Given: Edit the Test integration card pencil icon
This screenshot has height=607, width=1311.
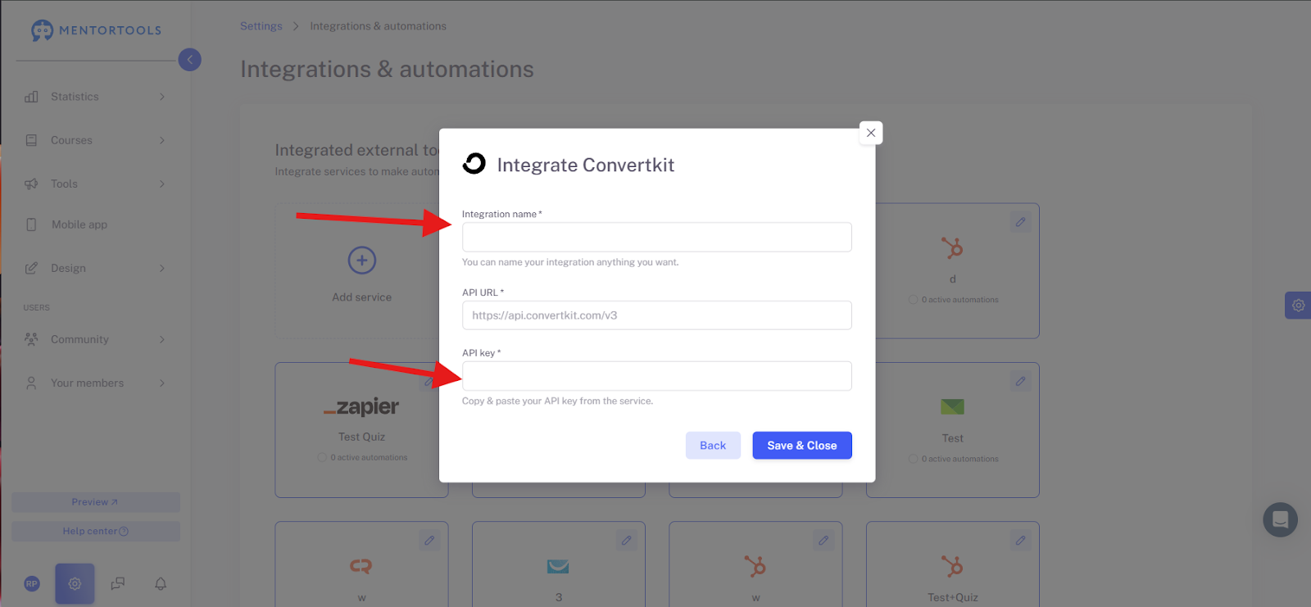Looking at the screenshot, I should click(x=1020, y=381).
